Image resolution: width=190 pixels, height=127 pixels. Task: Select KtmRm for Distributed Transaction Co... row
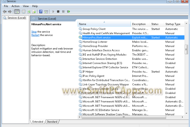tap(131, 80)
